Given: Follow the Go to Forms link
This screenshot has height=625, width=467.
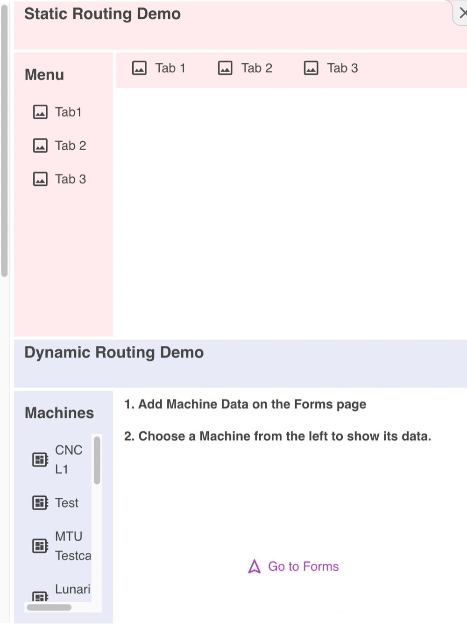Looking at the screenshot, I should tap(304, 567).
